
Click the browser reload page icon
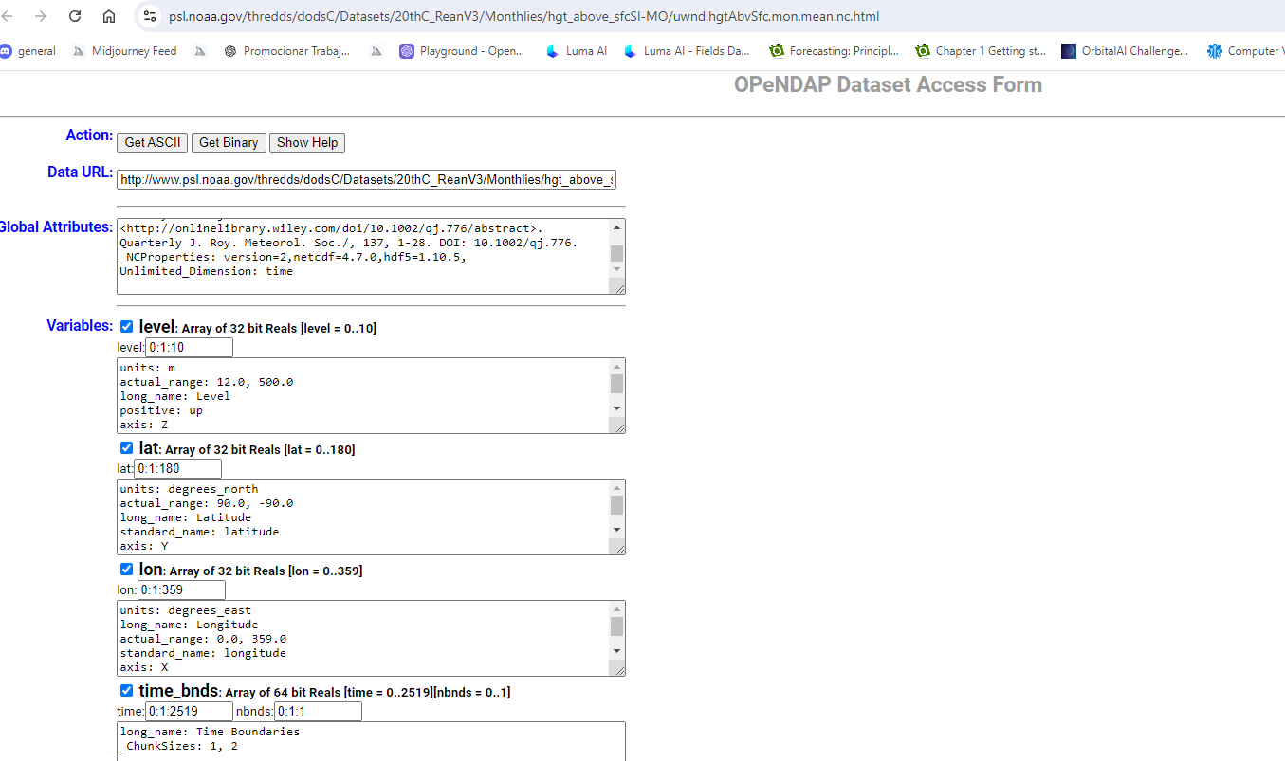pos(75,16)
